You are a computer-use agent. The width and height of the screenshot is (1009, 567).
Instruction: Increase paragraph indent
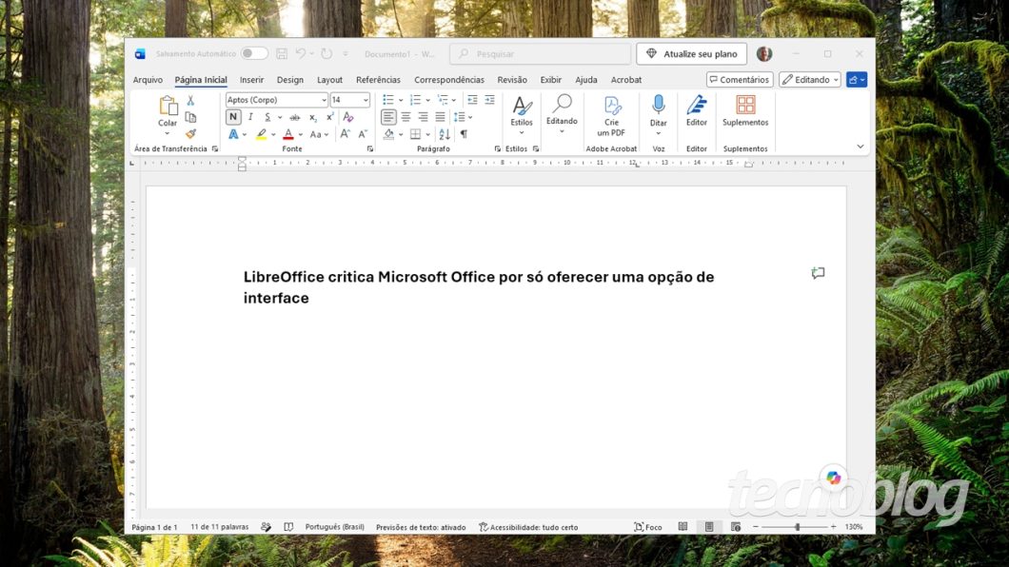[489, 100]
